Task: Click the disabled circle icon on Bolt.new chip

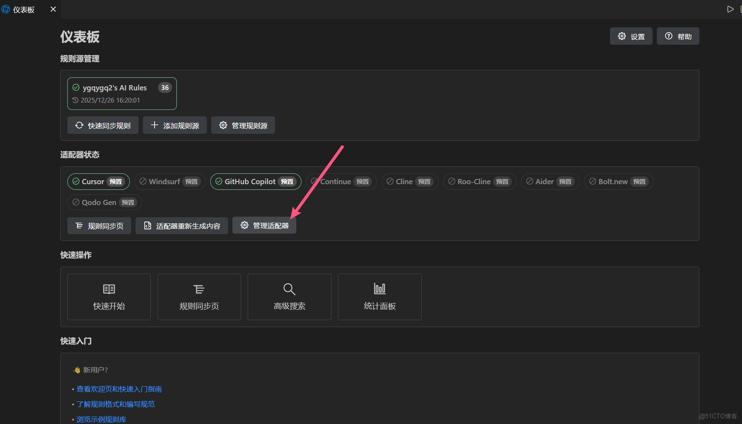Action: [593, 182]
